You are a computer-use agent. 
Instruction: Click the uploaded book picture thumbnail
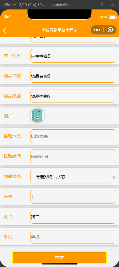pos(38,116)
